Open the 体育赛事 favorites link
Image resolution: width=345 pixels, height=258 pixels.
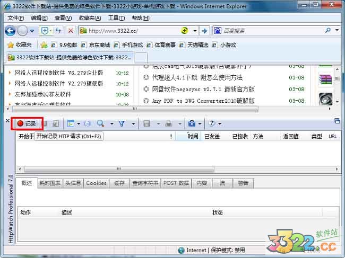coord(161,45)
